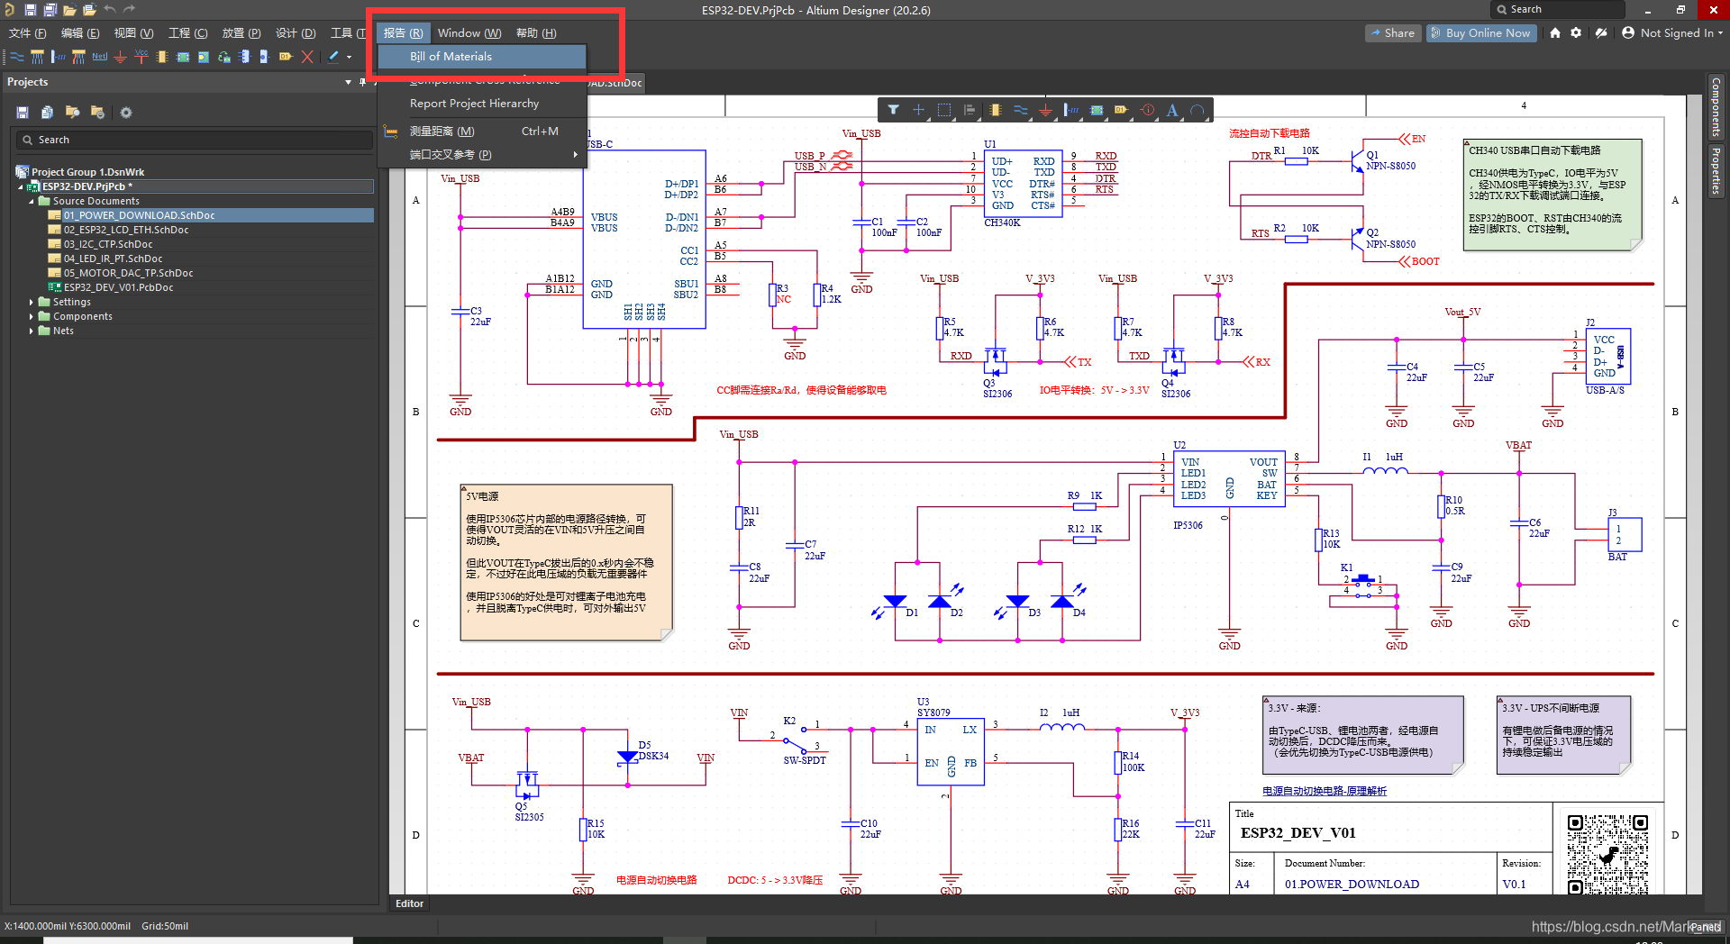The height and width of the screenshot is (944, 1730).
Task: Select the dashed rectangle selection tool in the Active Bar
Action: [x=943, y=110]
